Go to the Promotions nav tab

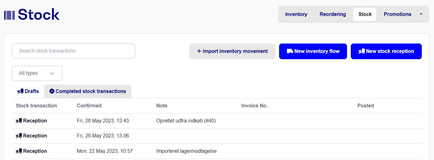pos(397,14)
